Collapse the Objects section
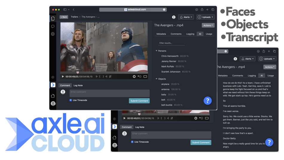This screenshot has width=284, height=160. pos(156,79)
